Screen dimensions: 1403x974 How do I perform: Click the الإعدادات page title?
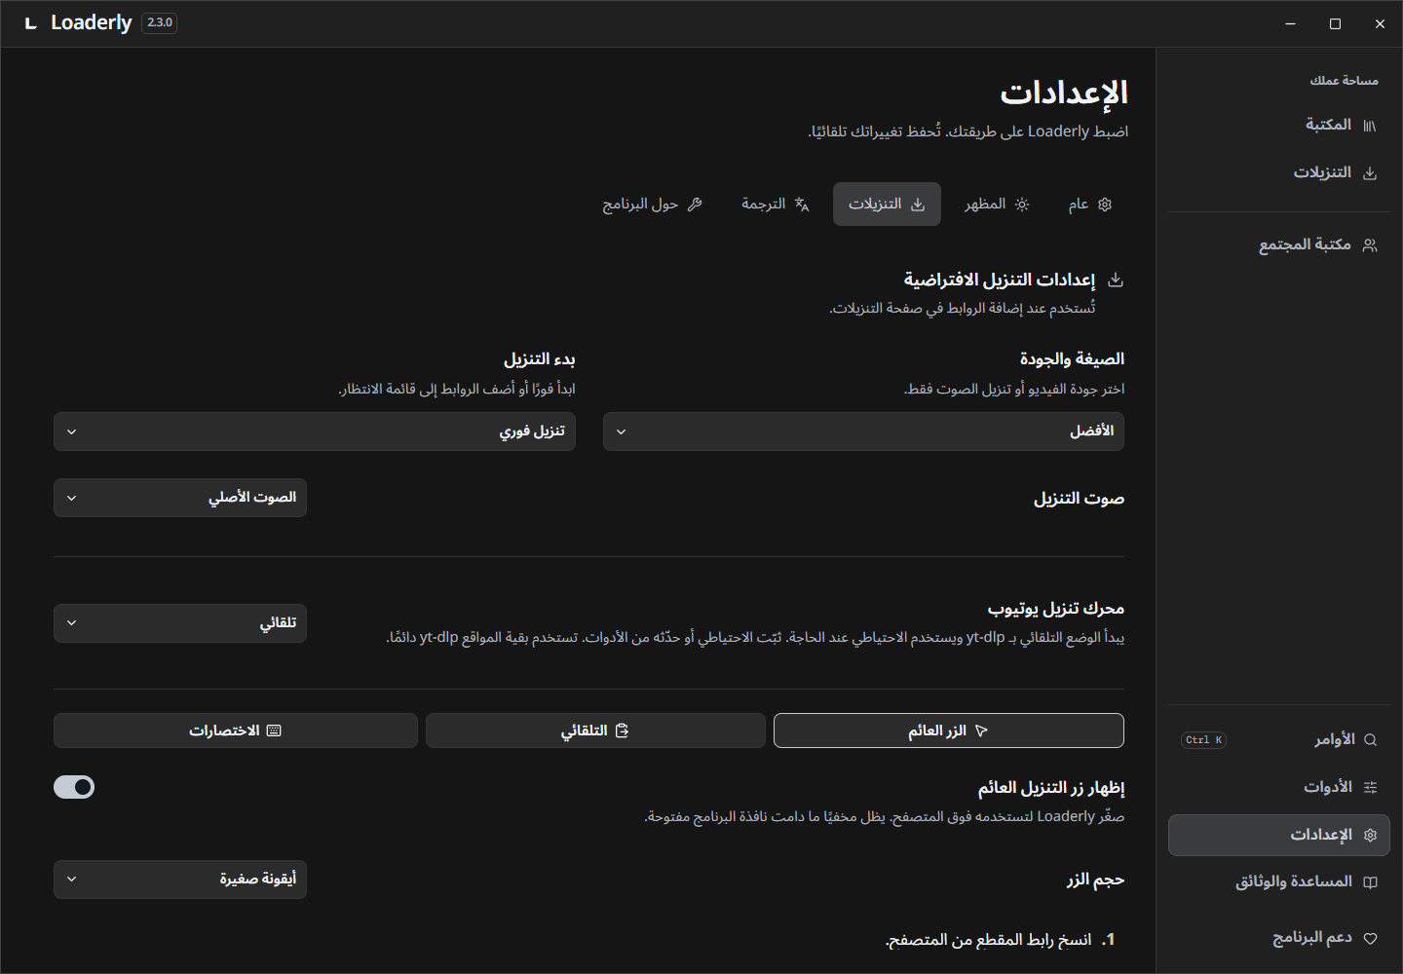coord(1064,93)
